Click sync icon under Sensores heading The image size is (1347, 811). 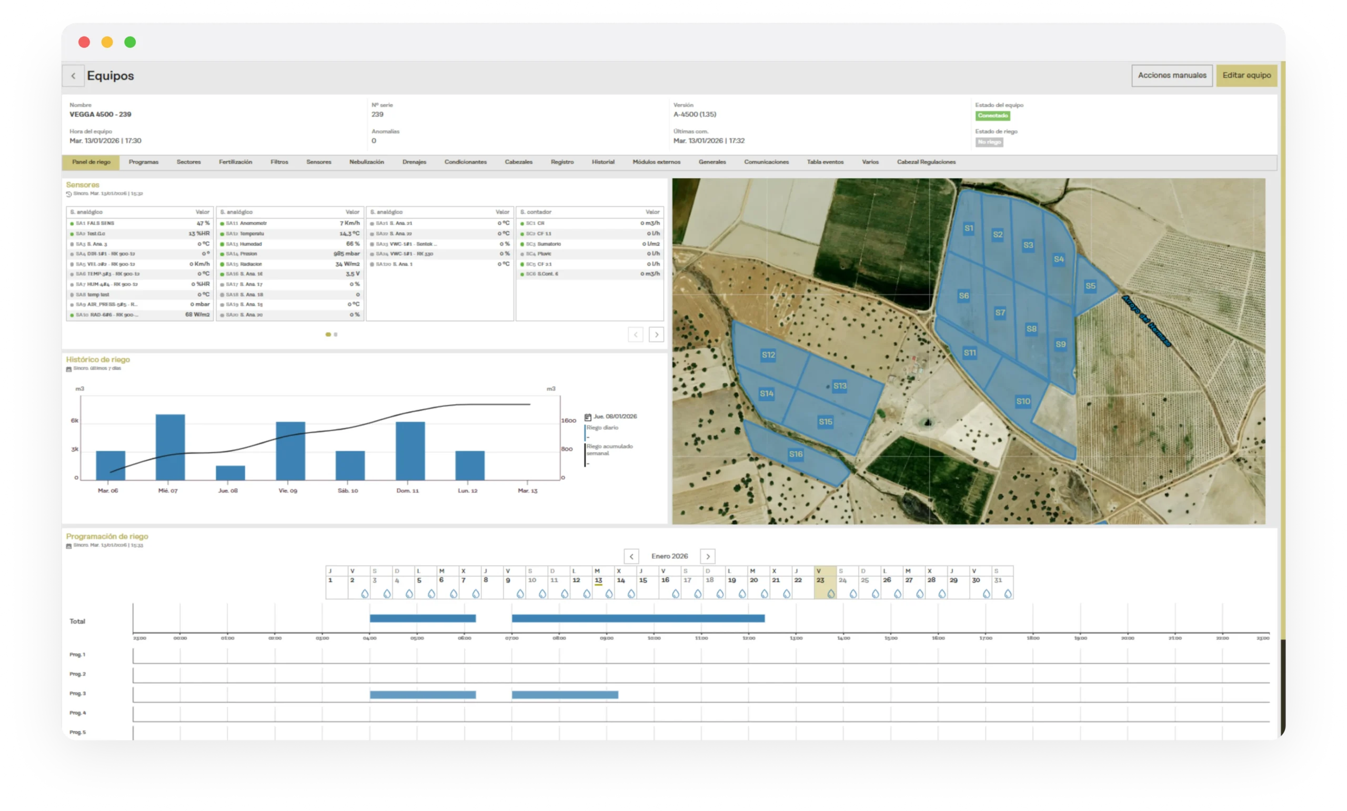tap(69, 194)
